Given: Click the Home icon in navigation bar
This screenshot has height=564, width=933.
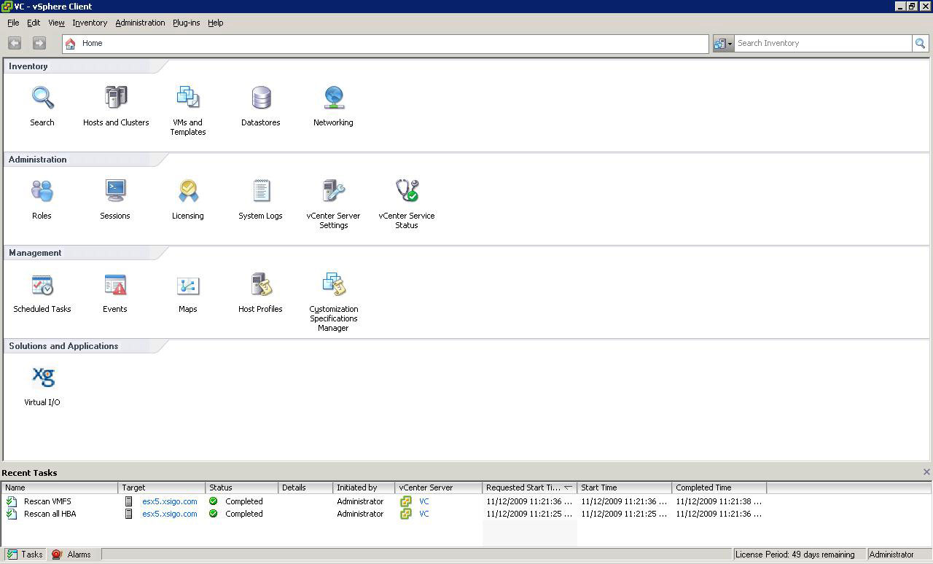Looking at the screenshot, I should pos(71,44).
